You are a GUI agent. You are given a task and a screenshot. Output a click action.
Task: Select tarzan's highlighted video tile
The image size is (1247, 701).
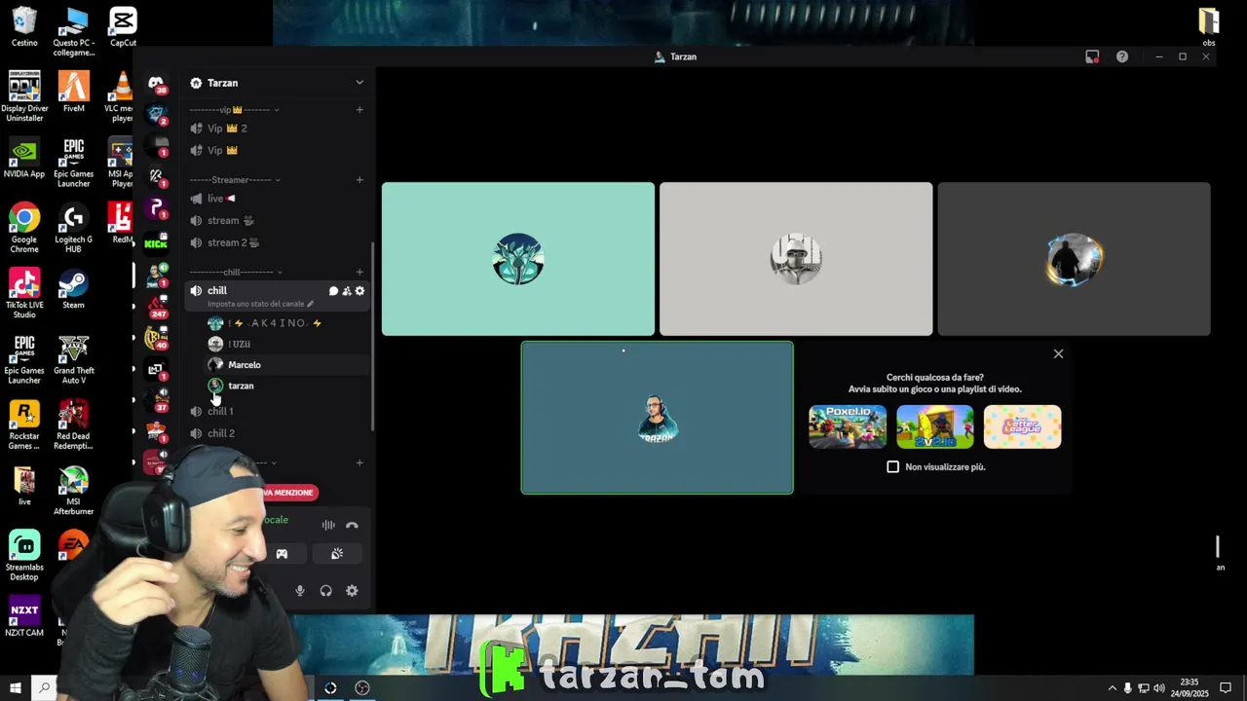point(658,418)
